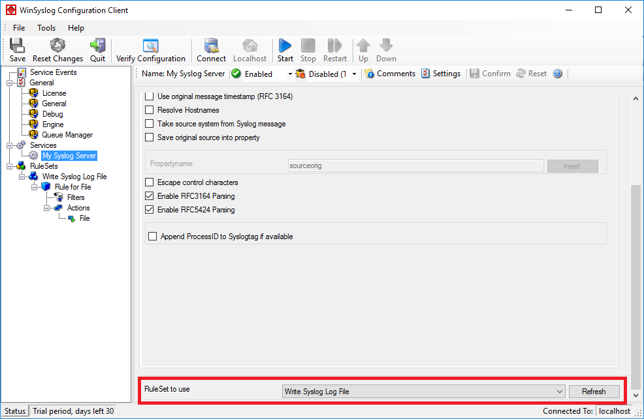This screenshot has width=644, height=419.
Task: Collapse the Services tree node
Action: point(9,145)
